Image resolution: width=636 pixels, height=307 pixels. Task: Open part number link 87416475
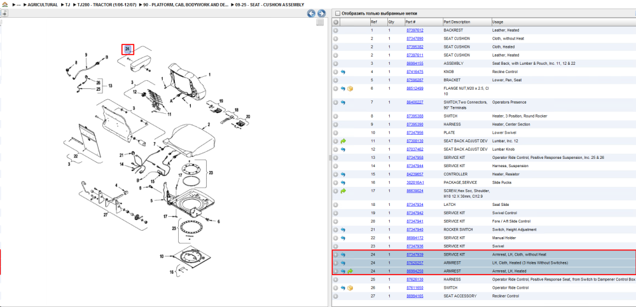[x=415, y=72]
